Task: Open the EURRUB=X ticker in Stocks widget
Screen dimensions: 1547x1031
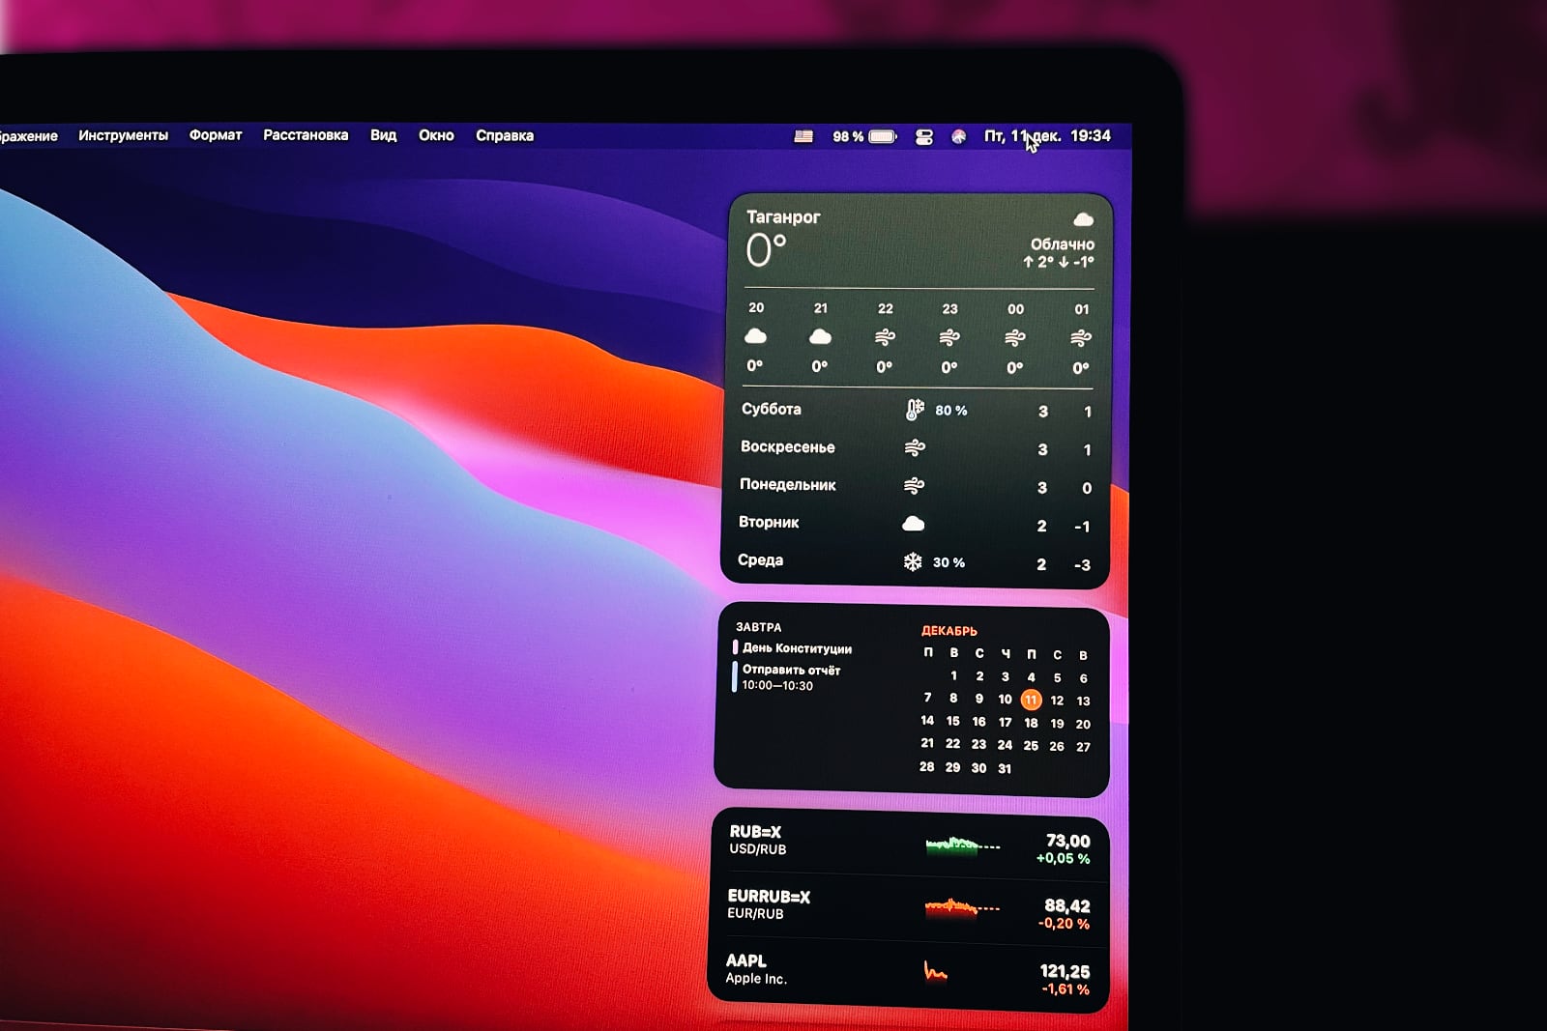Action: [x=769, y=897]
